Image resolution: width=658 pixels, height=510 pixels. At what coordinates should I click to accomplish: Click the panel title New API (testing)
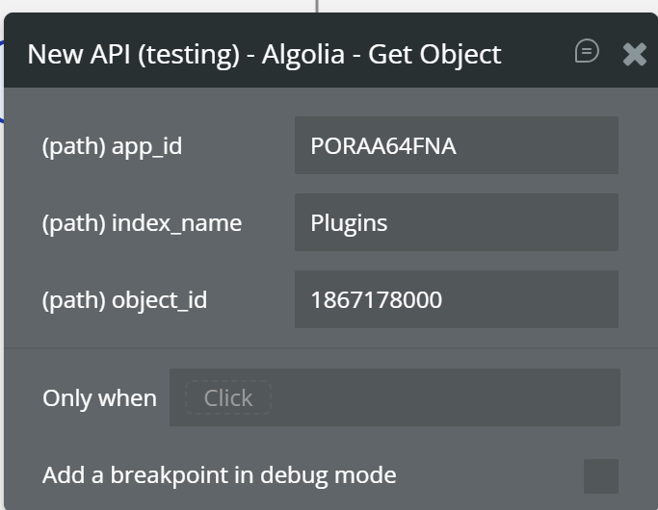click(133, 54)
